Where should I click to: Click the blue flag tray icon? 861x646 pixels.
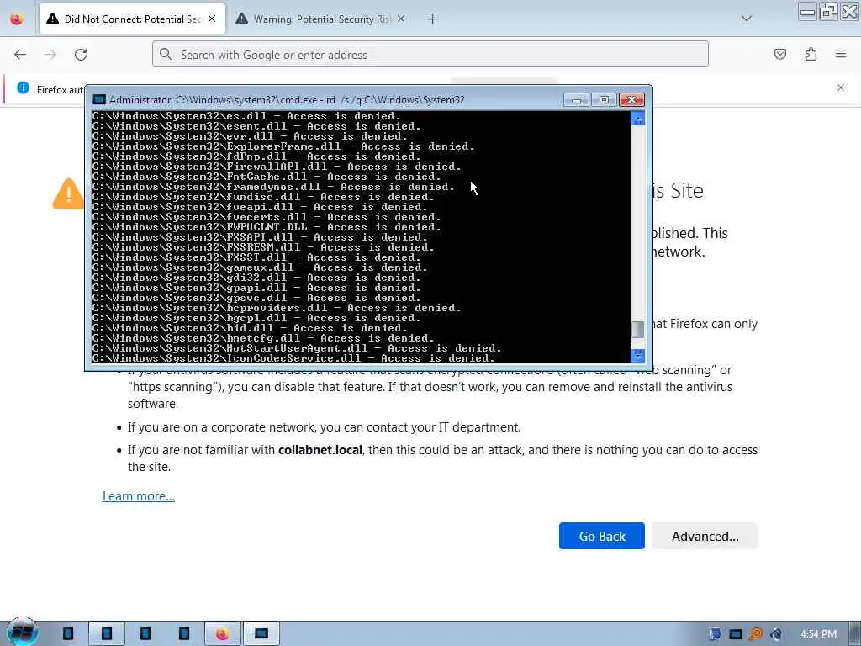pyautogui.click(x=715, y=634)
